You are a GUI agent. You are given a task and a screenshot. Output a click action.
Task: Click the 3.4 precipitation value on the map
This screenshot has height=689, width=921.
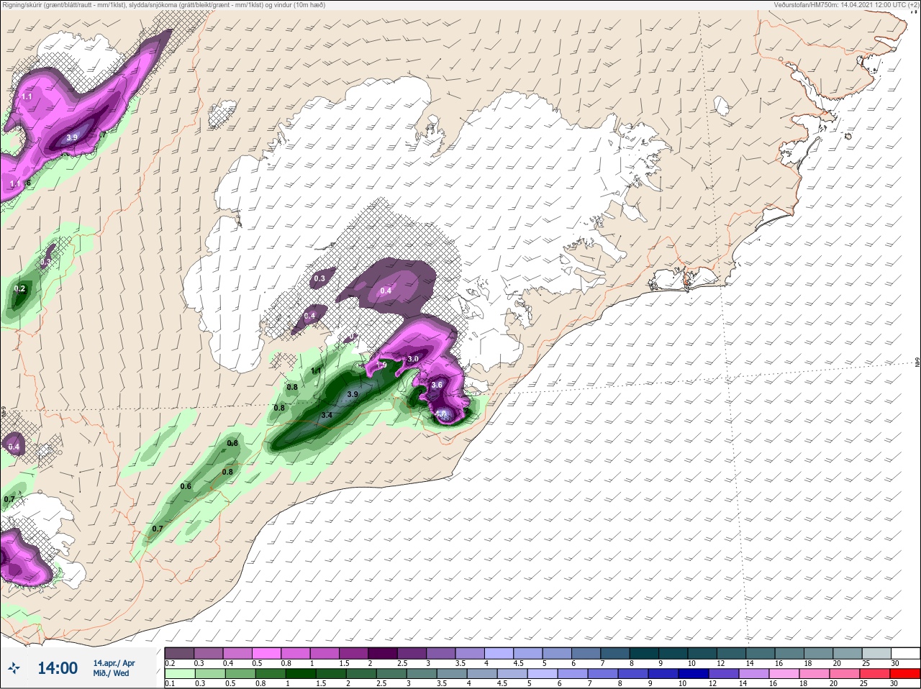327,416
